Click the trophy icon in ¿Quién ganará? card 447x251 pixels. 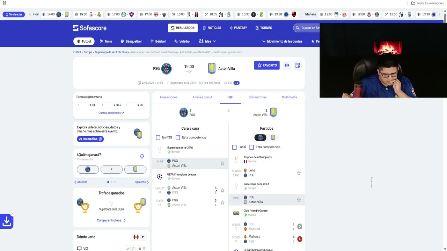[142, 157]
